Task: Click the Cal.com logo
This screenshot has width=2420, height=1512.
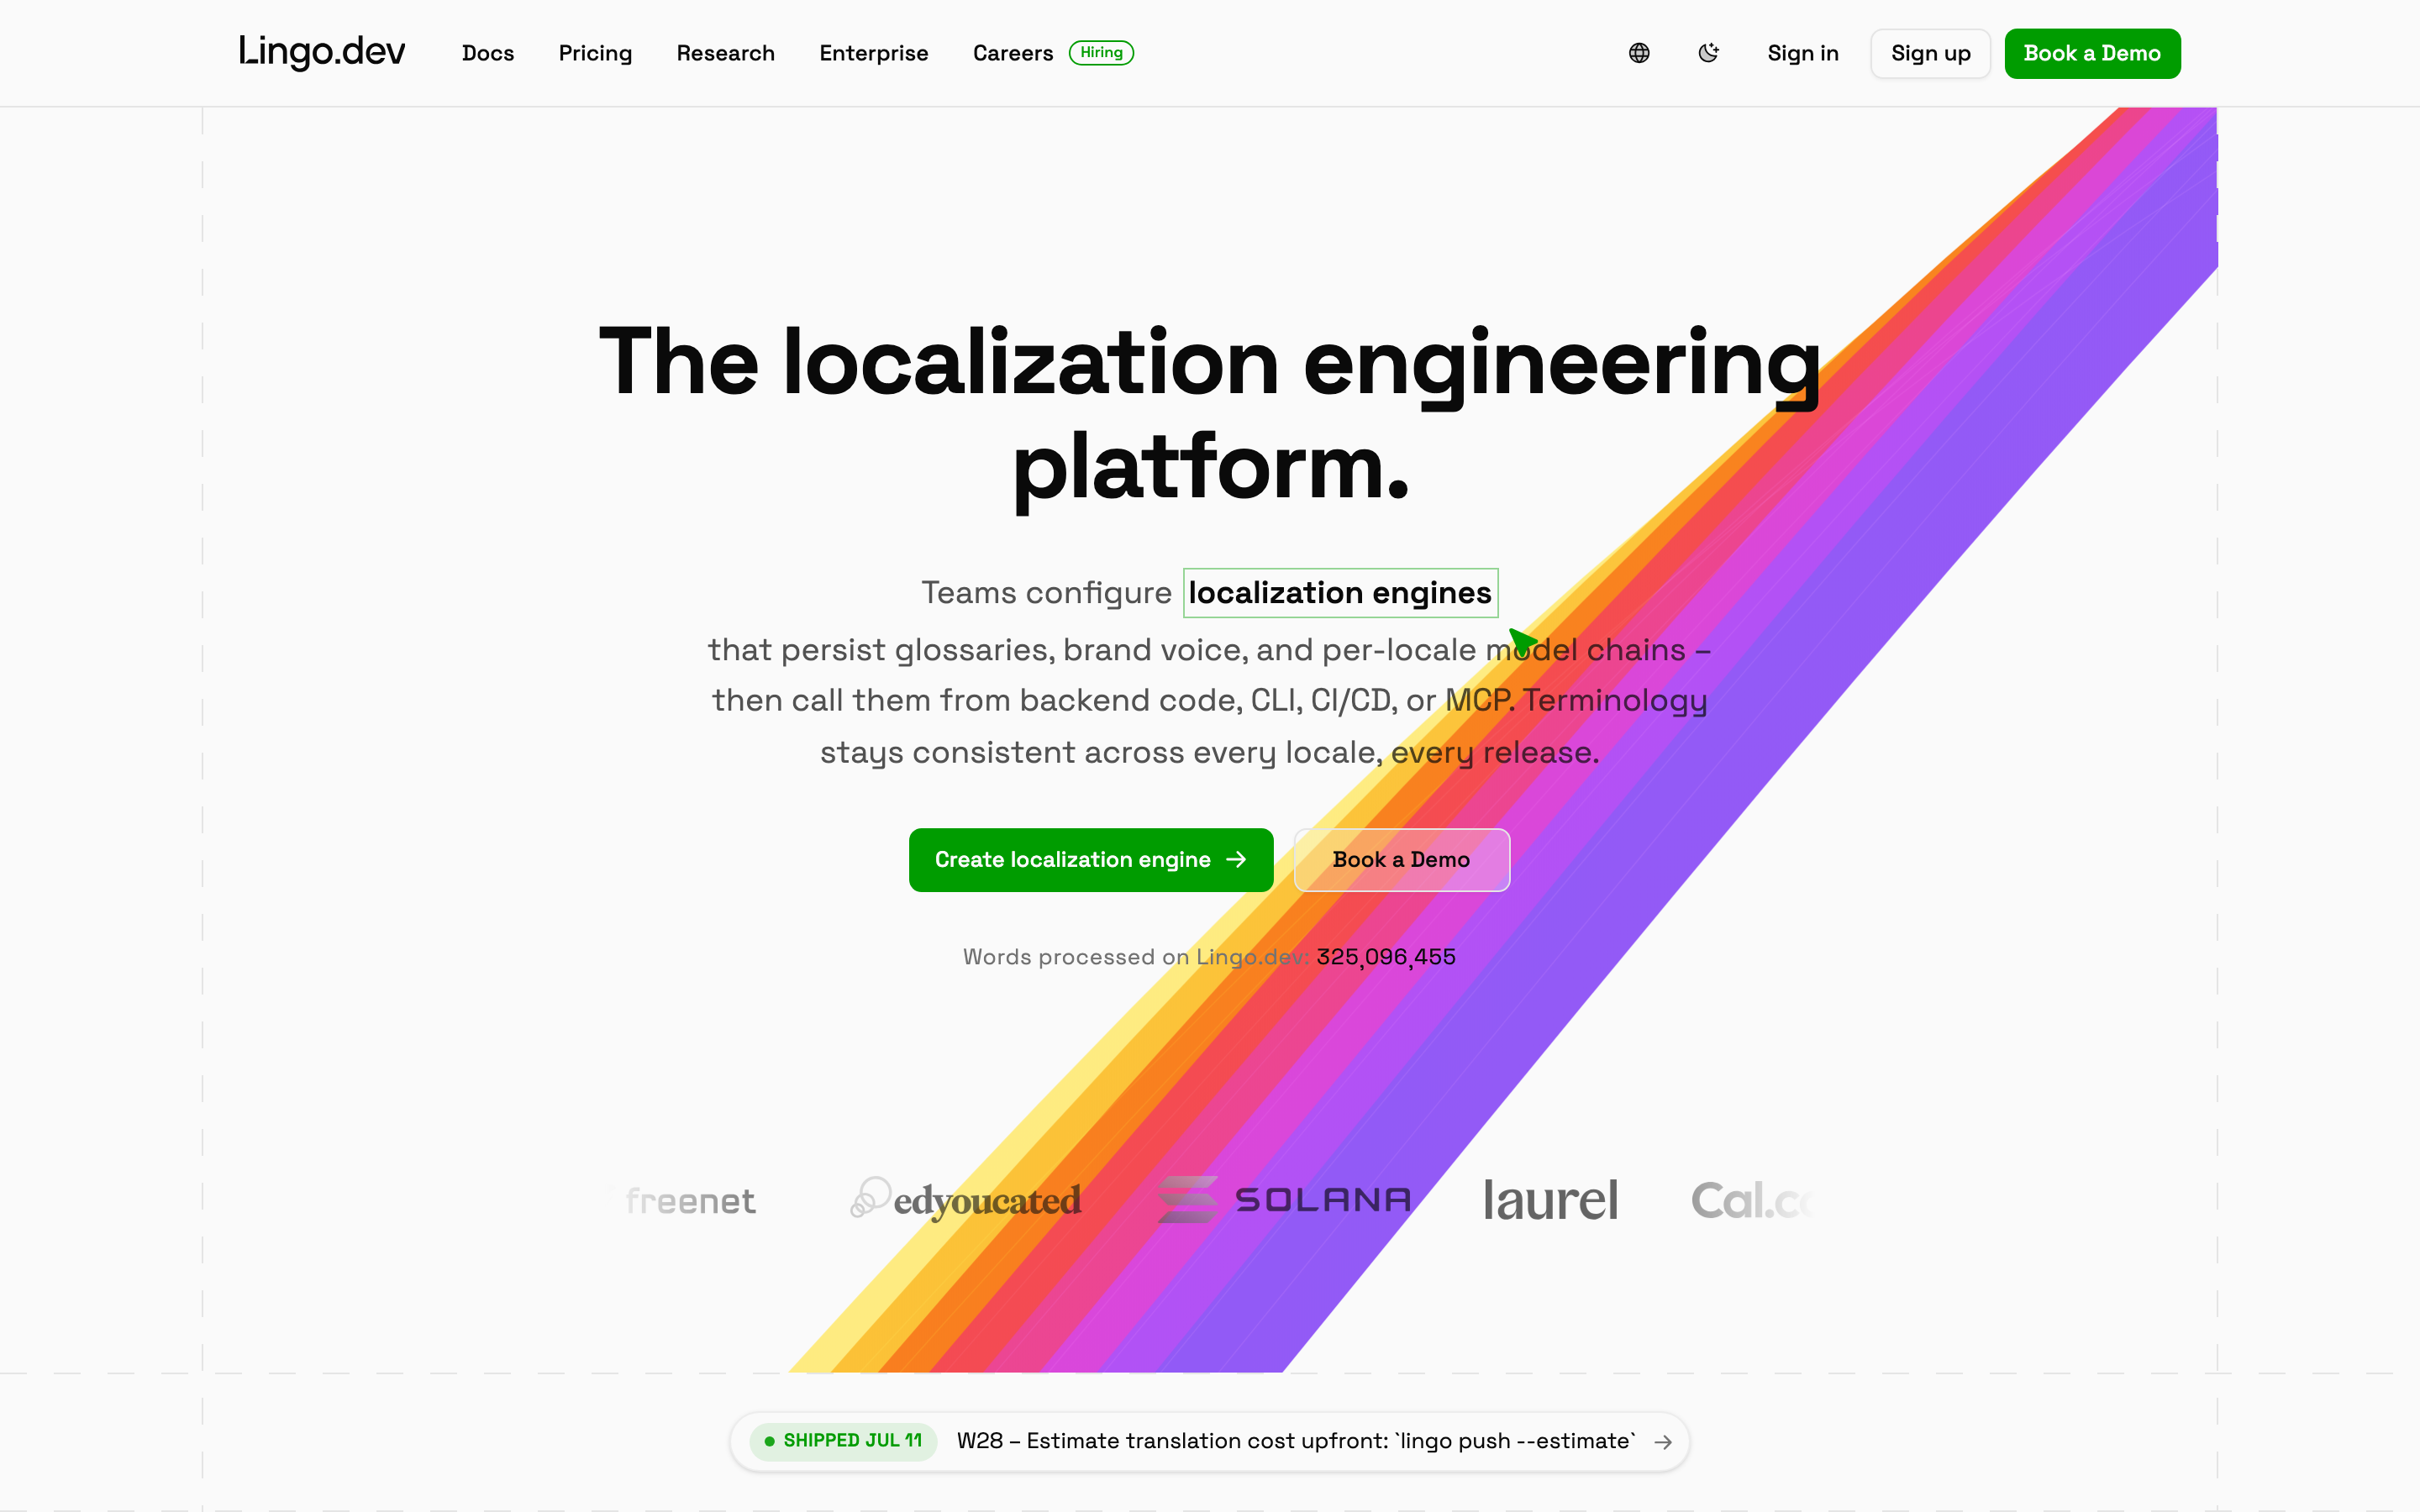Action: coord(1752,1200)
